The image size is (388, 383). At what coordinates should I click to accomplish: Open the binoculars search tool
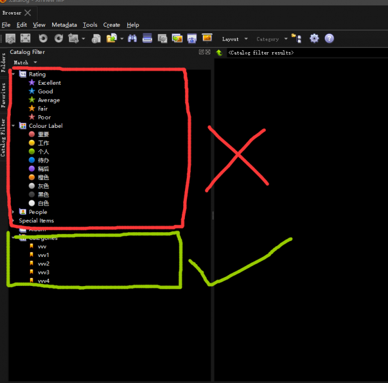click(132, 38)
